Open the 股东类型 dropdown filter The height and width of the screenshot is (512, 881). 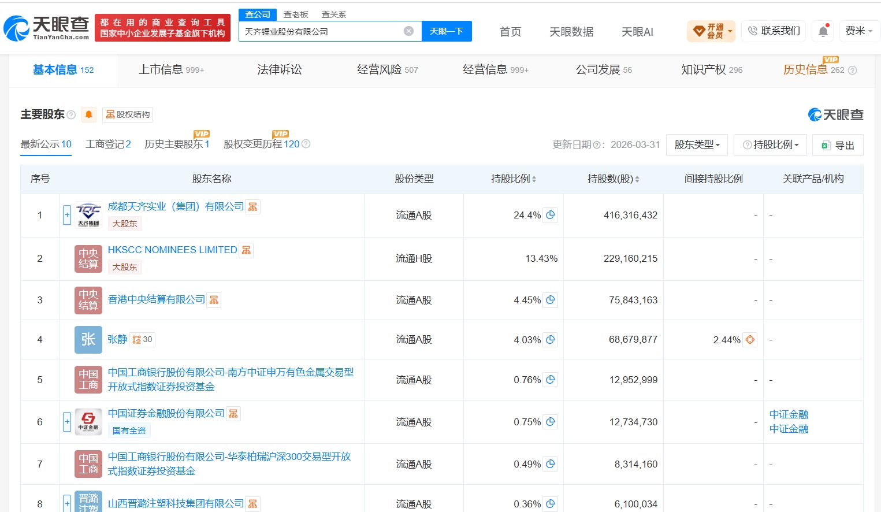click(x=697, y=145)
